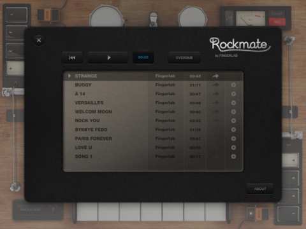The image size is (306, 229).
Task: Click the 00:00 time counter display
Action: pyautogui.click(x=143, y=57)
